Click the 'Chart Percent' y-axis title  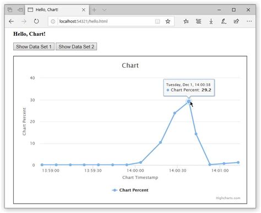[24, 122]
